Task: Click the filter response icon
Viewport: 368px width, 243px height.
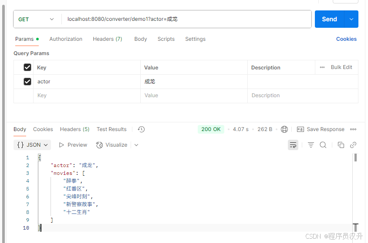Action: (x=311, y=145)
